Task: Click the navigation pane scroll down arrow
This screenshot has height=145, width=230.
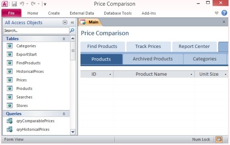Action: [73, 132]
